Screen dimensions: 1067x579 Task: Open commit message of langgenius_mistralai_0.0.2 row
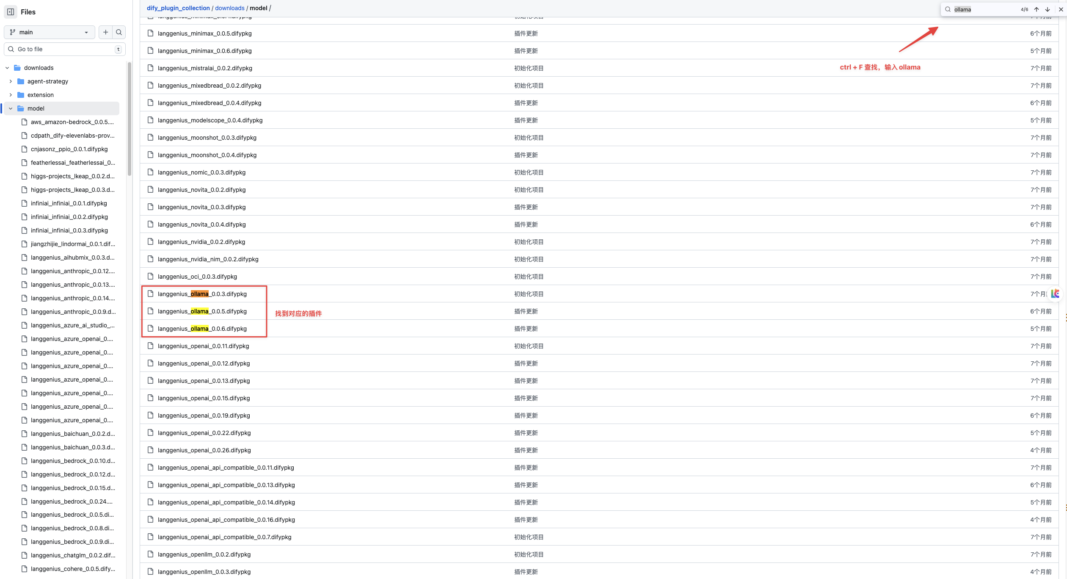pyautogui.click(x=529, y=68)
